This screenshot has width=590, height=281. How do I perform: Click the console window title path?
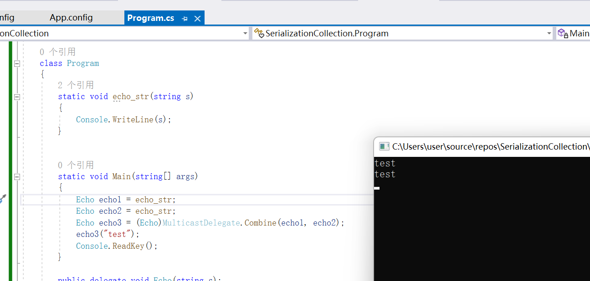coord(491,146)
